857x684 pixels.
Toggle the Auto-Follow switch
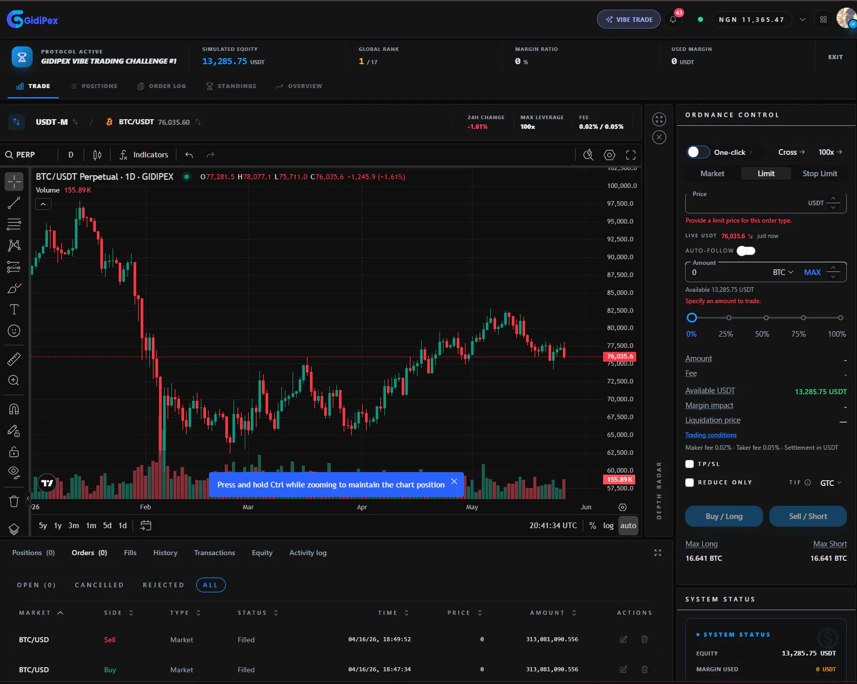point(746,251)
